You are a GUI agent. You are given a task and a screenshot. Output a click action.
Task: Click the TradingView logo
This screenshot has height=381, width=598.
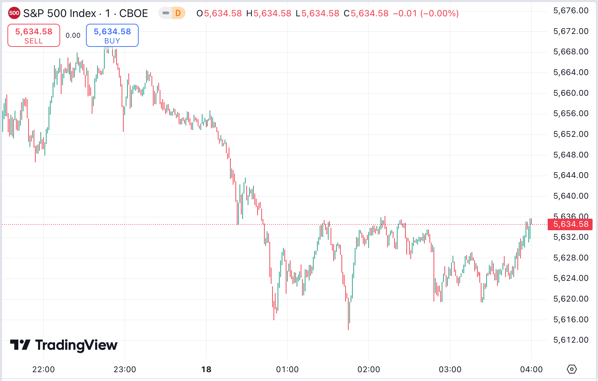tap(63, 345)
